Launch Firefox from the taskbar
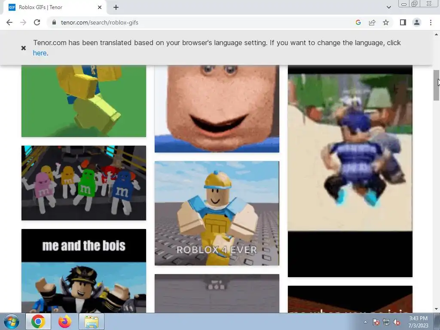This screenshot has height=330, width=440. (x=65, y=321)
